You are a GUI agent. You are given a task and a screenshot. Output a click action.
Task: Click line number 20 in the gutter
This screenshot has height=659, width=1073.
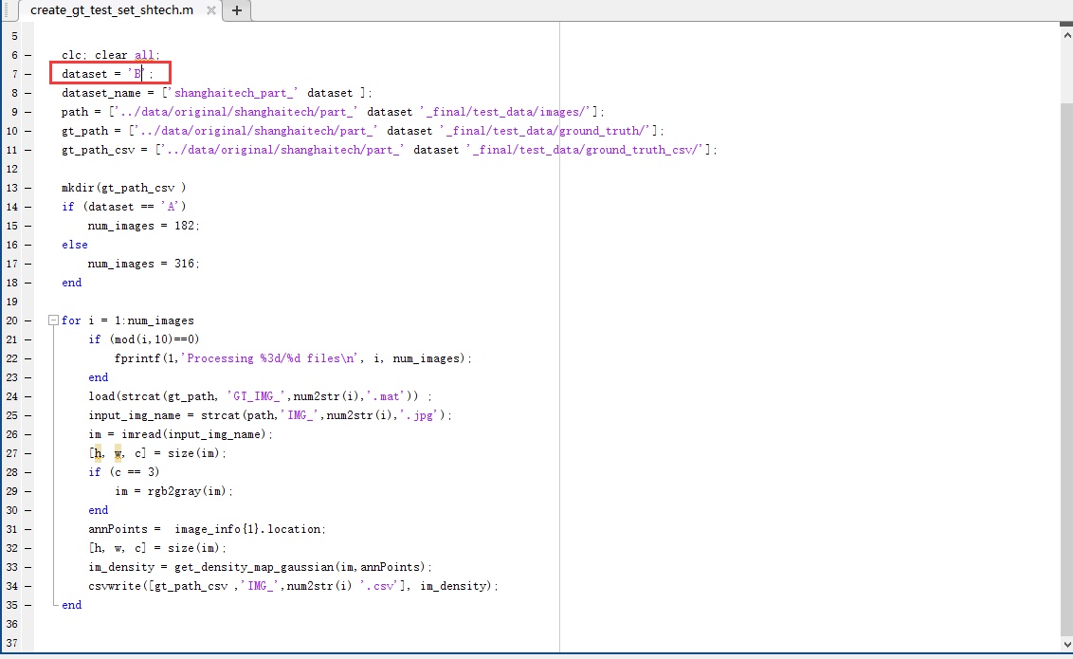pos(12,320)
